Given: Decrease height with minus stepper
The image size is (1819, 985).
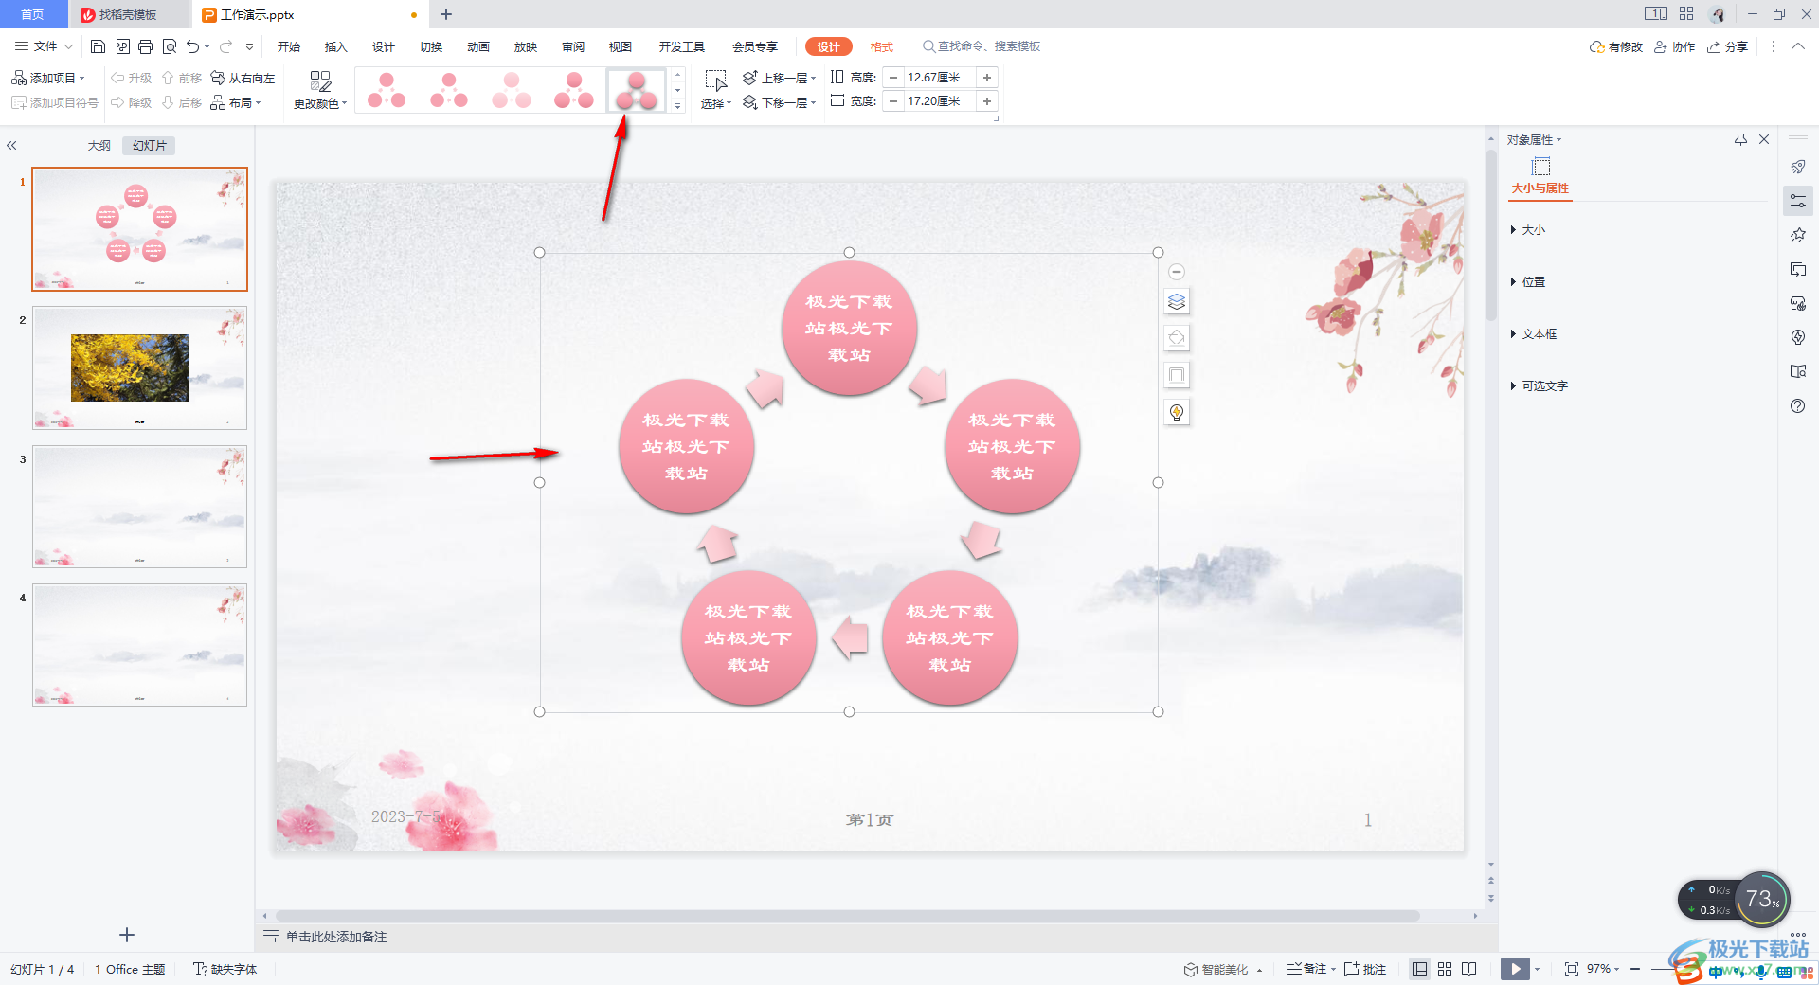Looking at the screenshot, I should pos(892,78).
